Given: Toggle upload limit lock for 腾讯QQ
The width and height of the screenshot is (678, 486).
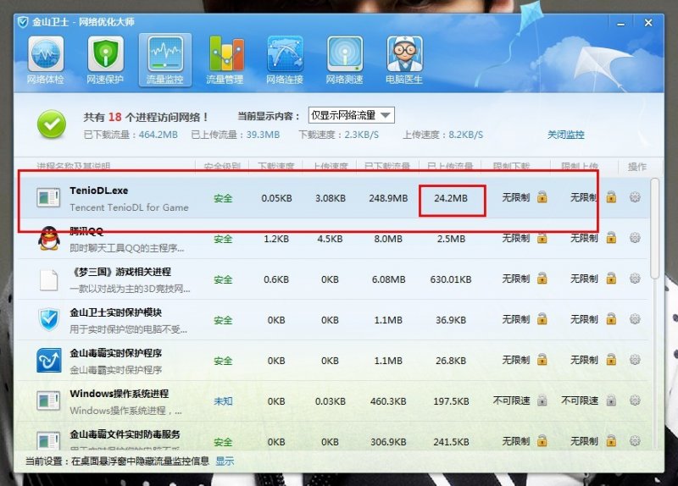Looking at the screenshot, I should [611, 238].
